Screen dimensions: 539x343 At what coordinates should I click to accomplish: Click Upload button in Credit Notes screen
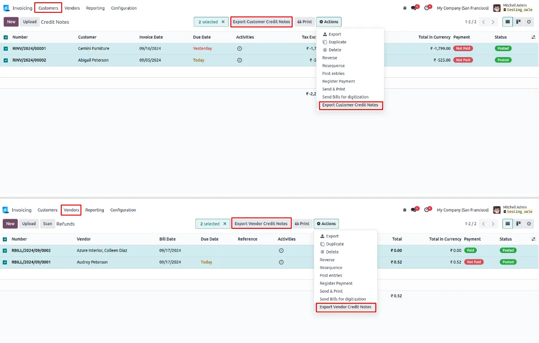[30, 21]
